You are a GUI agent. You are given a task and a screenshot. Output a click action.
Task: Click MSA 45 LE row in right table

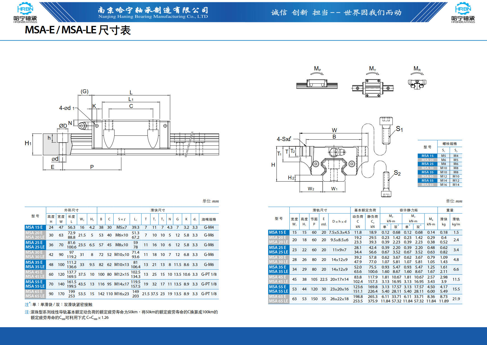pyautogui.click(x=279, y=282)
